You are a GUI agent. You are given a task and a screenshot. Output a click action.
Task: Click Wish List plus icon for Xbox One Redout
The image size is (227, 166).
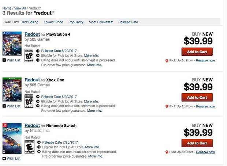coord(4,106)
